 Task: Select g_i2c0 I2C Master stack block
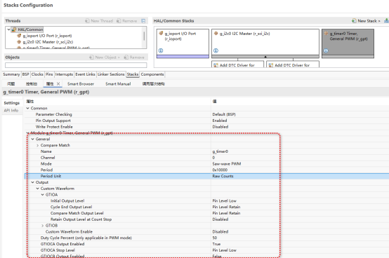coord(265,43)
